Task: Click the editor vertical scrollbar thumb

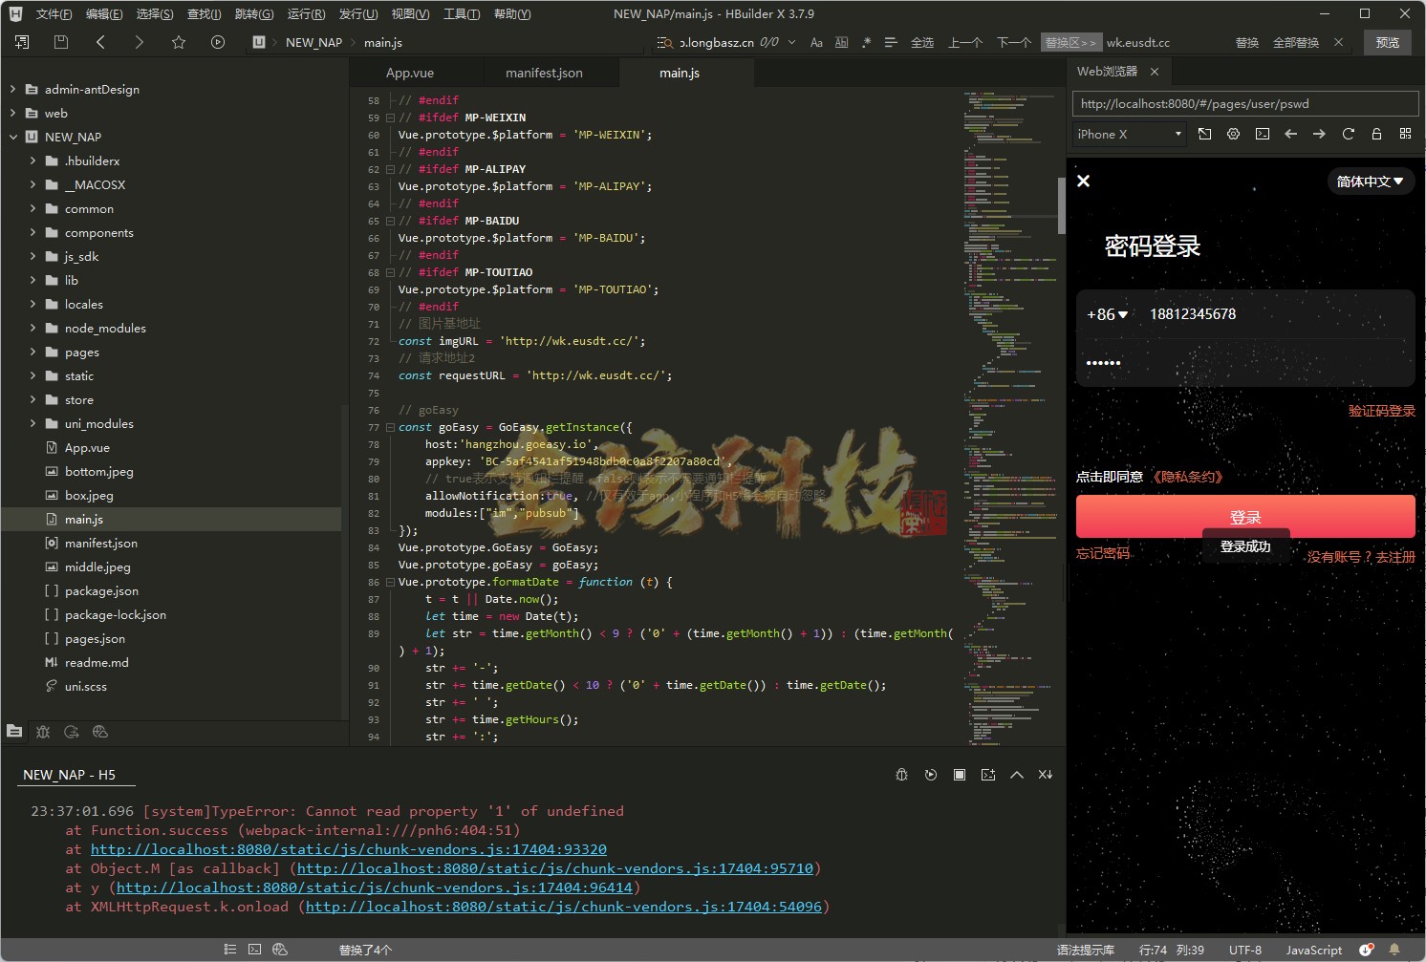Action: (1061, 205)
